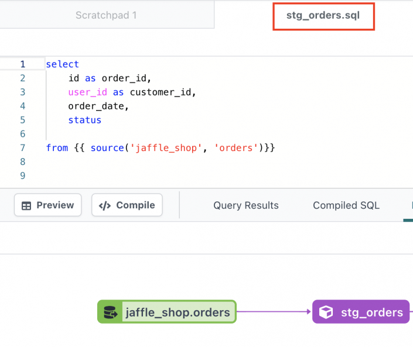Screen dimensions: 413x347
Task: Click the code brackets icon on Compile
Action: point(105,205)
